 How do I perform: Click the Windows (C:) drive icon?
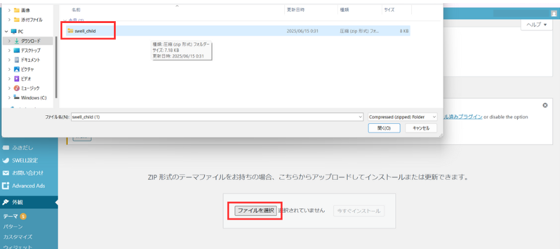(16, 97)
